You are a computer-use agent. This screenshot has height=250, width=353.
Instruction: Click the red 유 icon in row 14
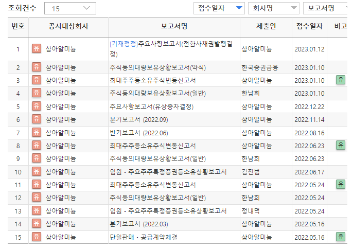tap(37, 224)
